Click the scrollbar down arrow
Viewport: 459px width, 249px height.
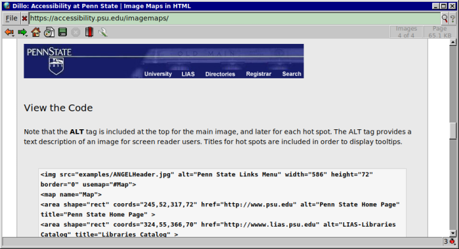(453, 234)
